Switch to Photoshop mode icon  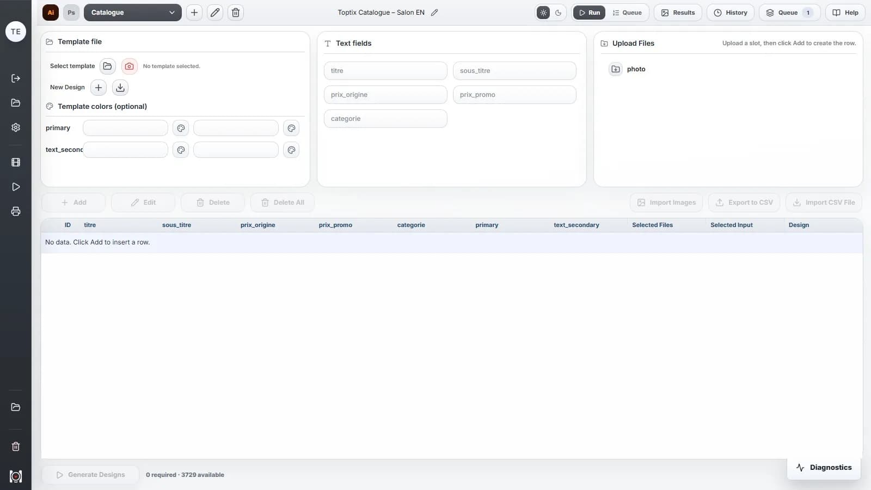pos(71,13)
